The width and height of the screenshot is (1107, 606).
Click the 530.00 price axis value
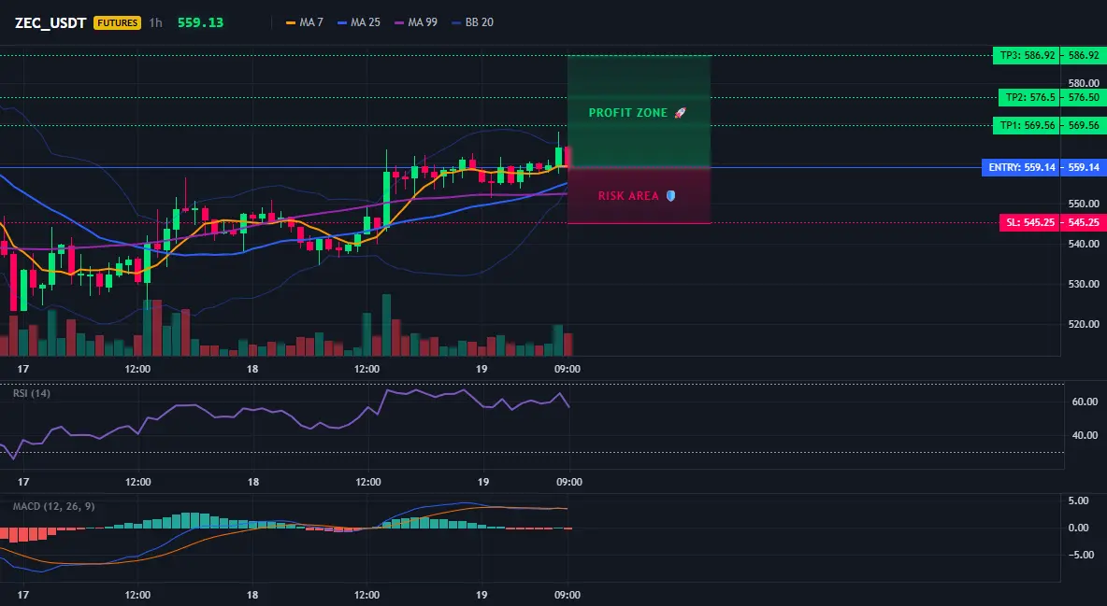tap(1084, 284)
